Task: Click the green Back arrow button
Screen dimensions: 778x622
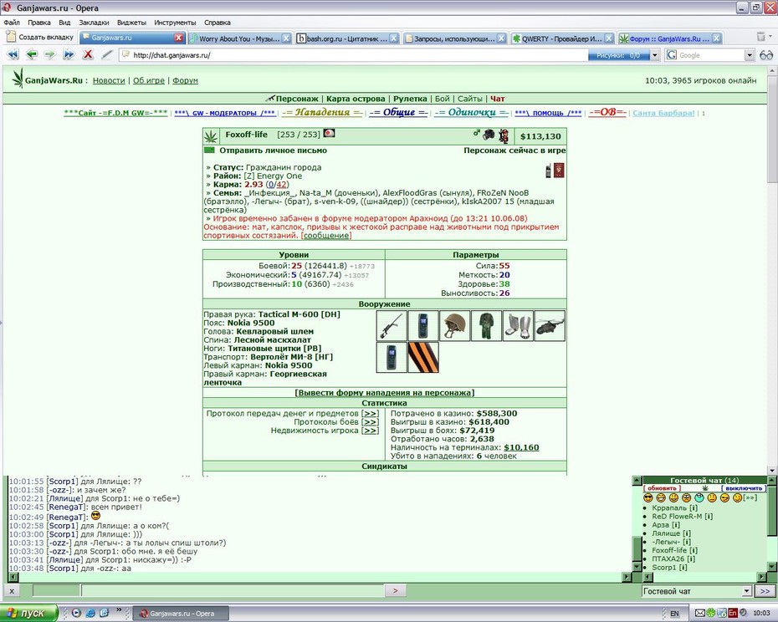Action: [x=32, y=54]
